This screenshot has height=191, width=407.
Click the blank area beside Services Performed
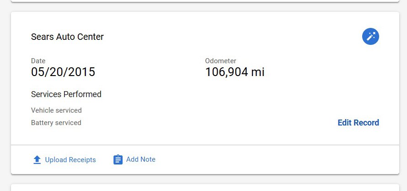pyautogui.click(x=229, y=94)
